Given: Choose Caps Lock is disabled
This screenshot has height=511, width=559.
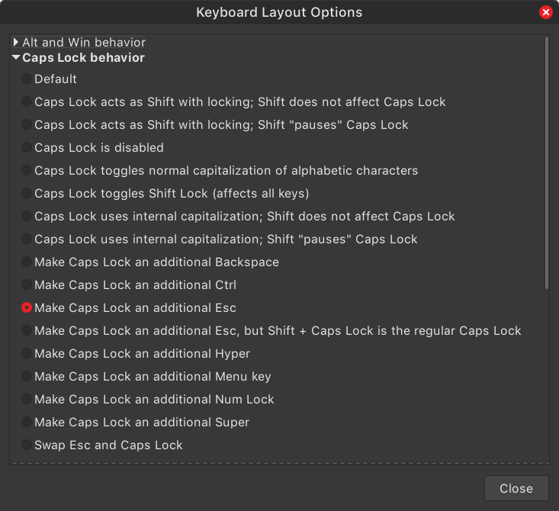Looking at the screenshot, I should 27,147.
